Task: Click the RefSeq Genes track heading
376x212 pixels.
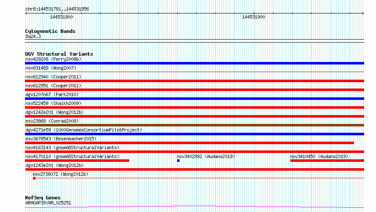Action: tap(43, 198)
